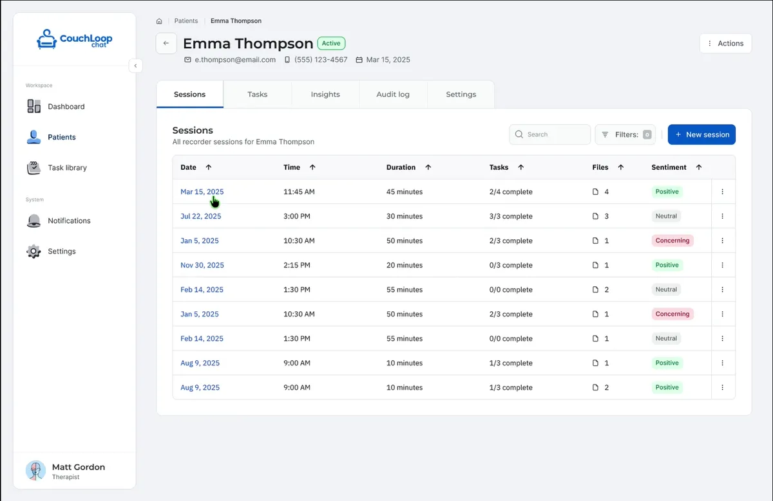This screenshot has width=773, height=501.
Task: Switch to the Insights tab
Action: (x=325, y=94)
